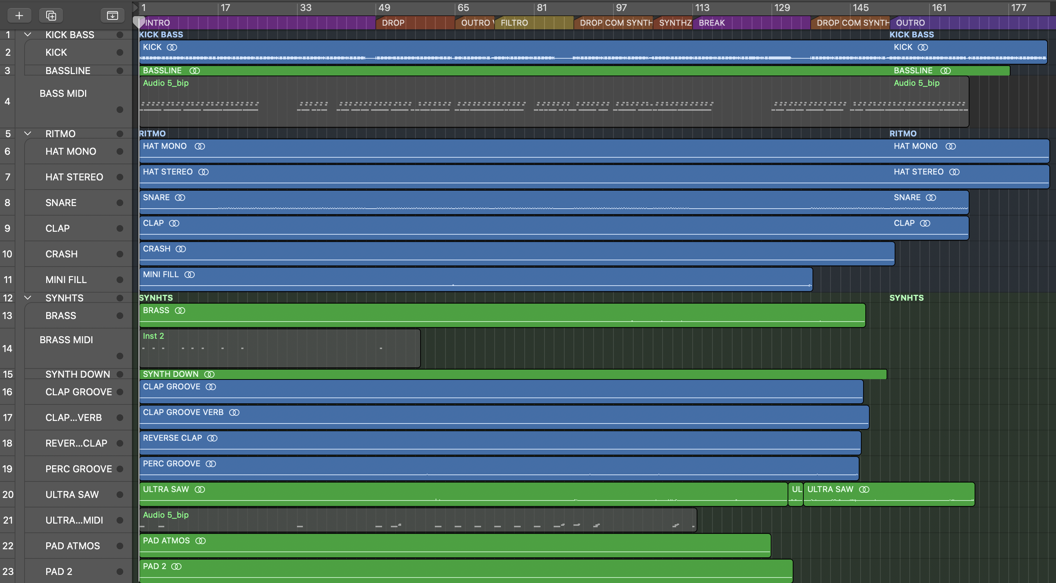Viewport: 1056px width, 583px height.
Task: Click the add new track plus button
Action: click(x=19, y=15)
